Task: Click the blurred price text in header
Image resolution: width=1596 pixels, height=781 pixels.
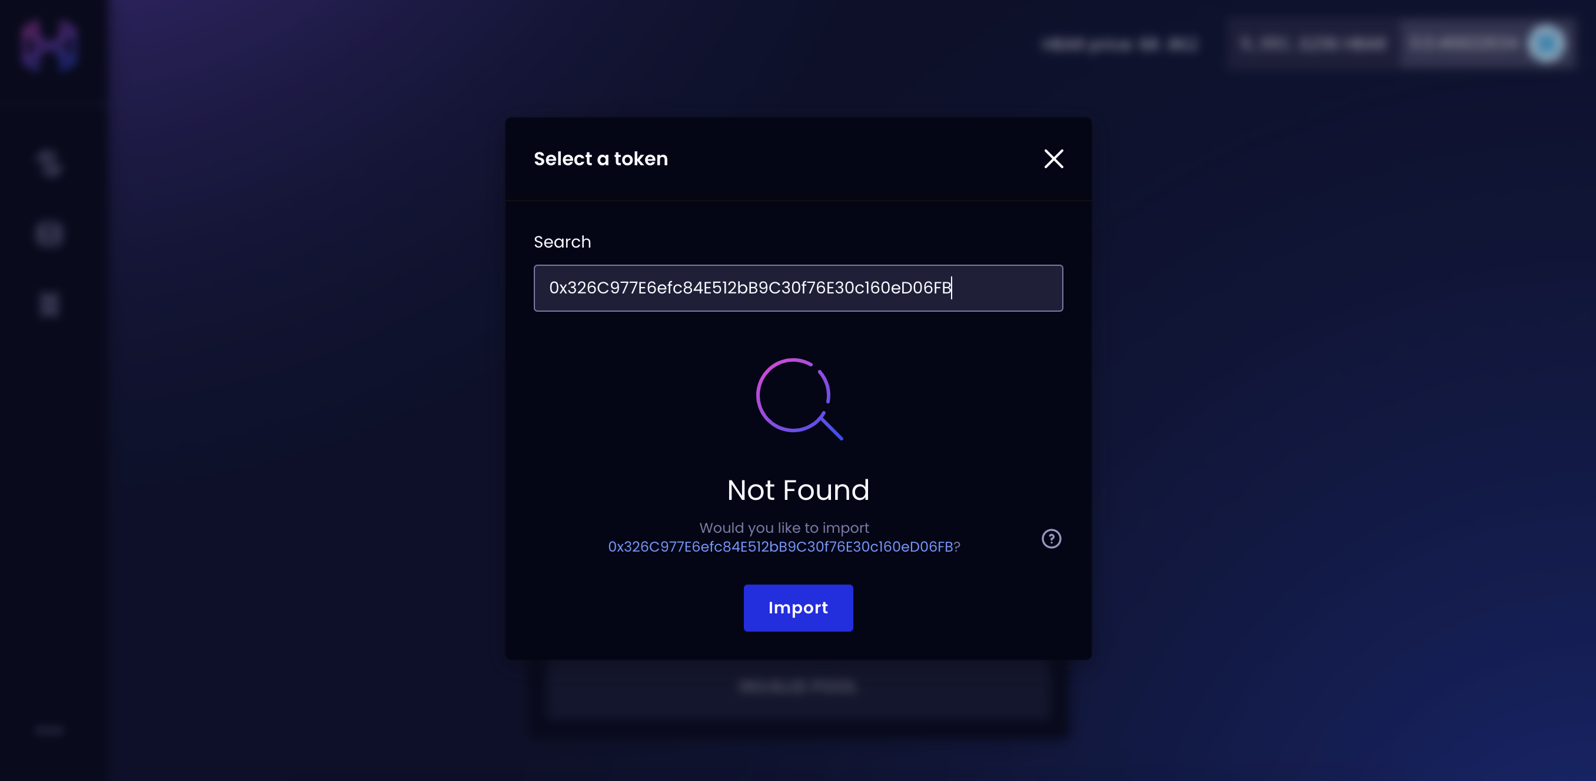Action: point(1119,45)
